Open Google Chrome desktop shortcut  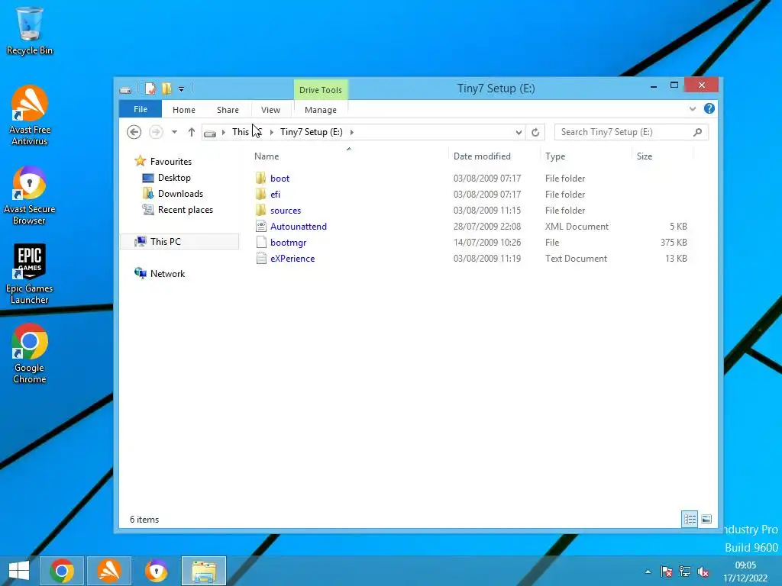tap(30, 354)
